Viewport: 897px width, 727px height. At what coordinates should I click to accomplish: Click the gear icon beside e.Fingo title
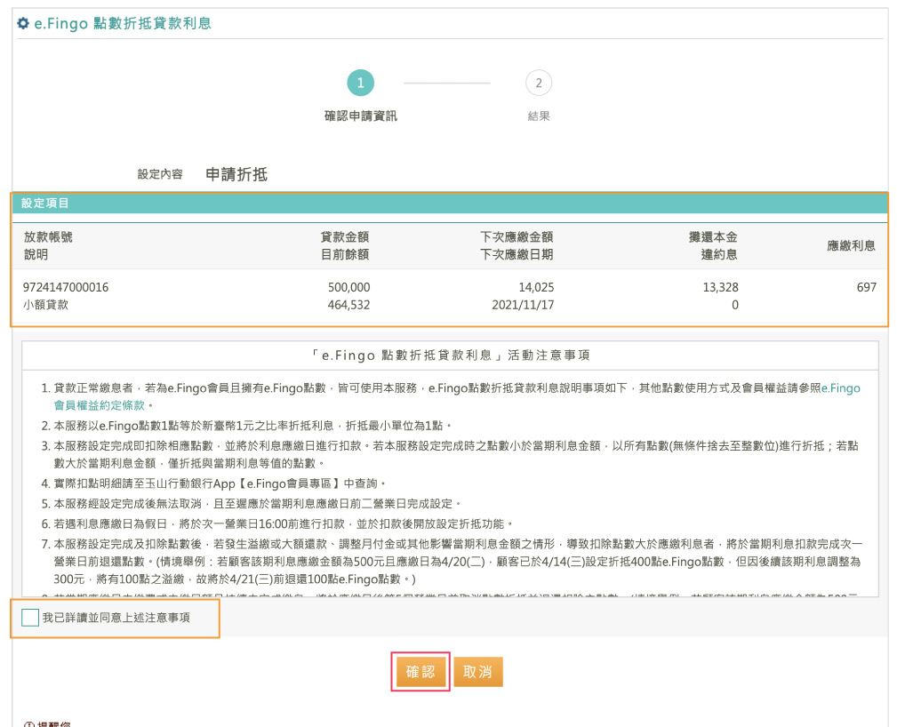23,23
